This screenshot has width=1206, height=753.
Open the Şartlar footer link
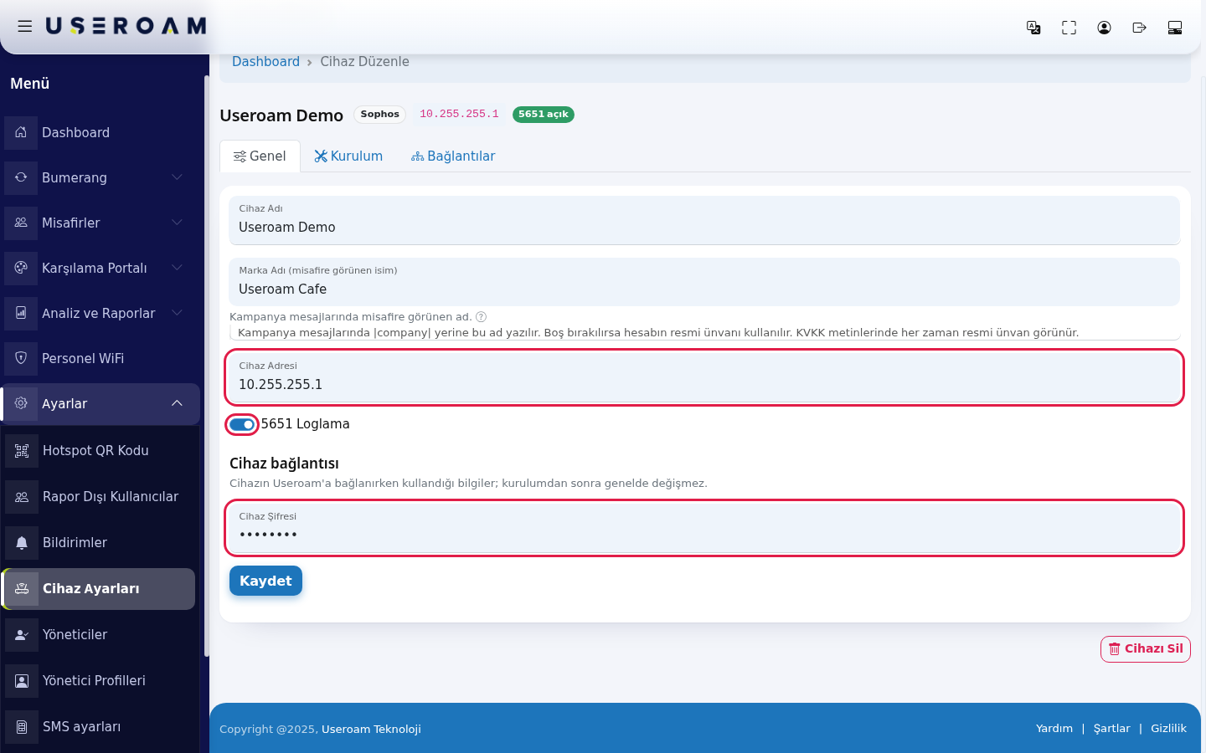click(x=1111, y=729)
